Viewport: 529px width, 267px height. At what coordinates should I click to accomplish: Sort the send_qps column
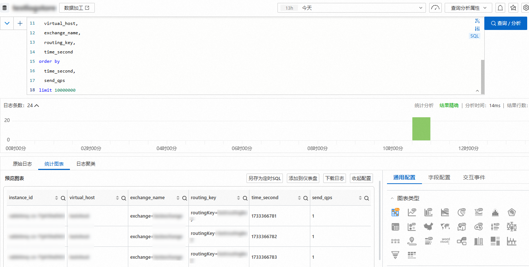coord(360,198)
